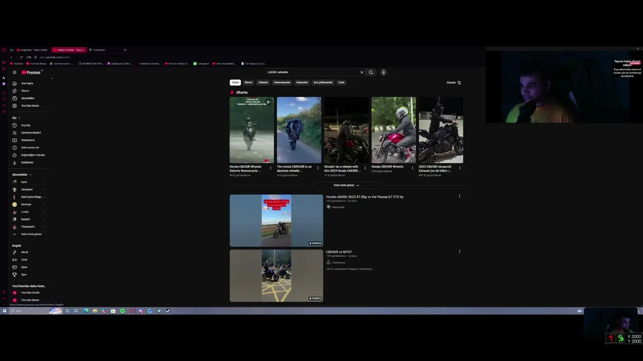Open options for CB650R vs MT07 video
The image size is (643, 361).
click(459, 251)
